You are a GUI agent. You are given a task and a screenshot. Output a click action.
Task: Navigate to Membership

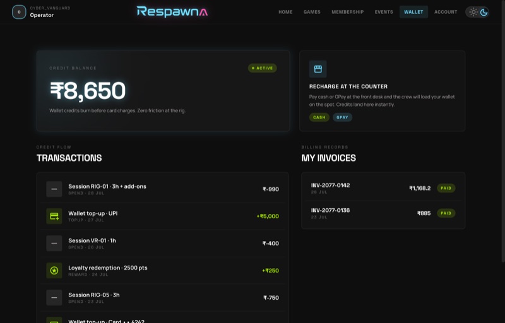coord(348,12)
